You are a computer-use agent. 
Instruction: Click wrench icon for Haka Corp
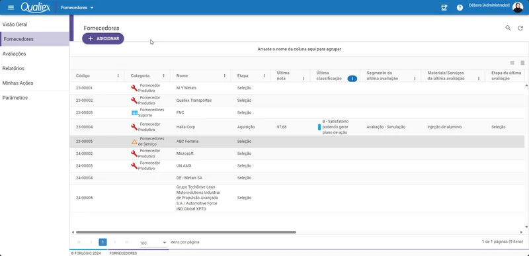click(134, 127)
